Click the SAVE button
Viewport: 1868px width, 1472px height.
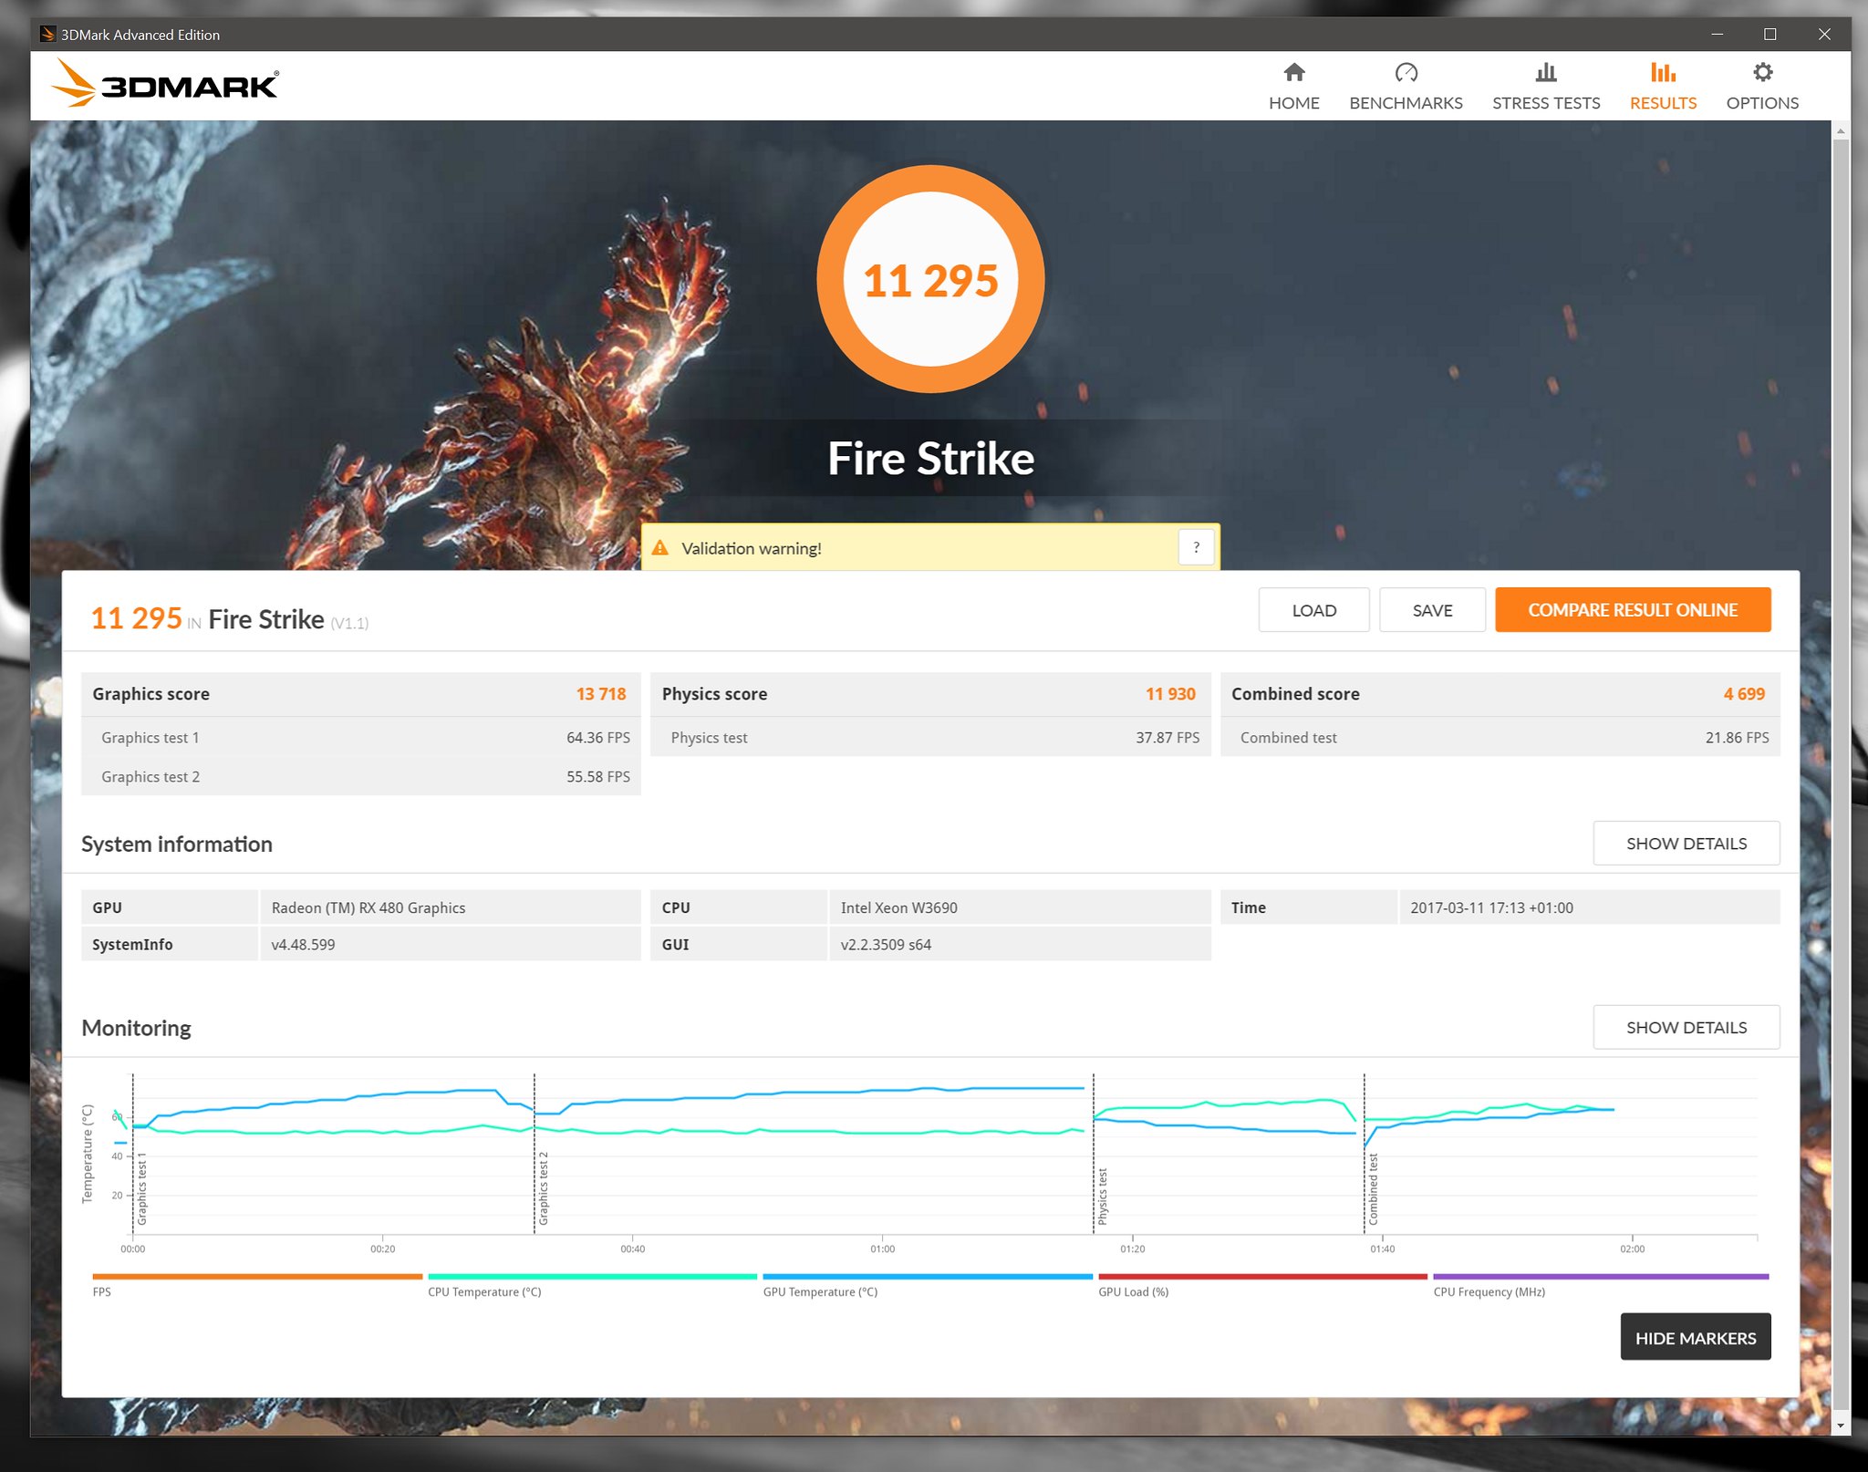tap(1432, 610)
